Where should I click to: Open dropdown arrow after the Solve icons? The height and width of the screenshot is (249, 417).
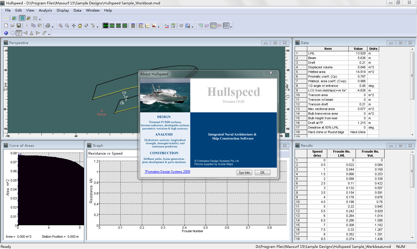coord(192,27)
